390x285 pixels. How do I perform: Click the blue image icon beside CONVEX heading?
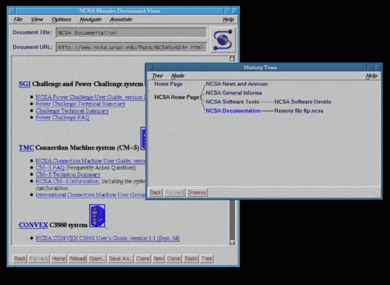click(x=97, y=216)
